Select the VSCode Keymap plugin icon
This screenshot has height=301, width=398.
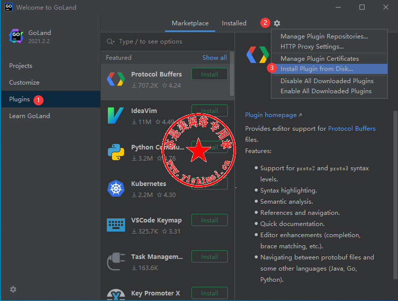point(116,225)
